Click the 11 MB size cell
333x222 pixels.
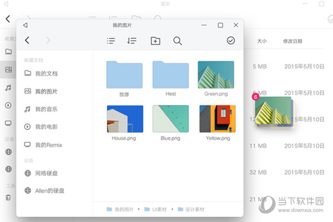tap(258, 146)
